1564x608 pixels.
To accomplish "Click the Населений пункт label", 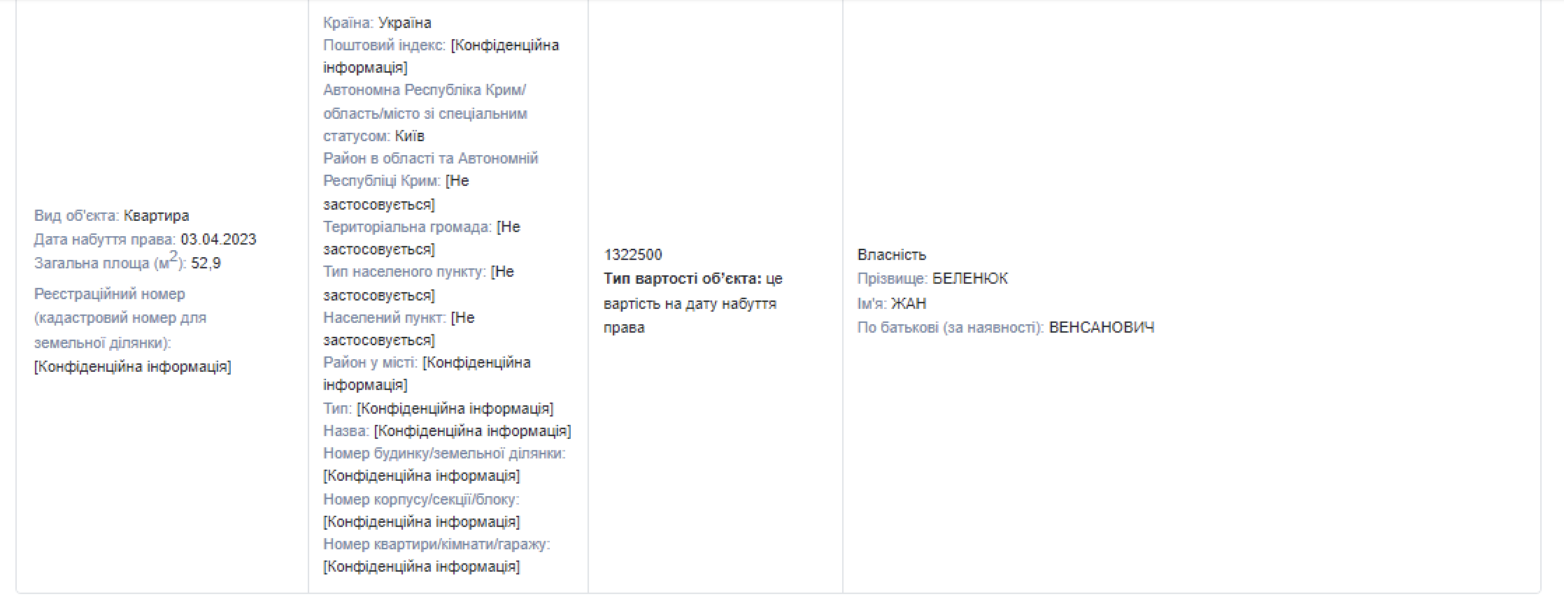I will click(384, 318).
